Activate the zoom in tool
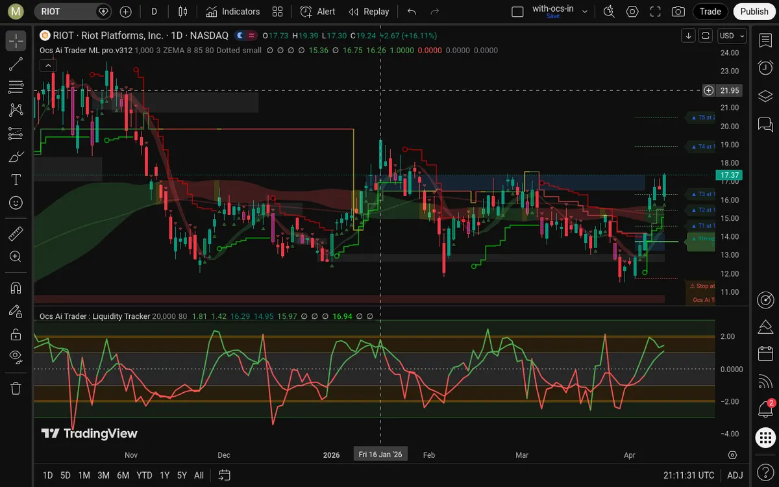 point(16,256)
